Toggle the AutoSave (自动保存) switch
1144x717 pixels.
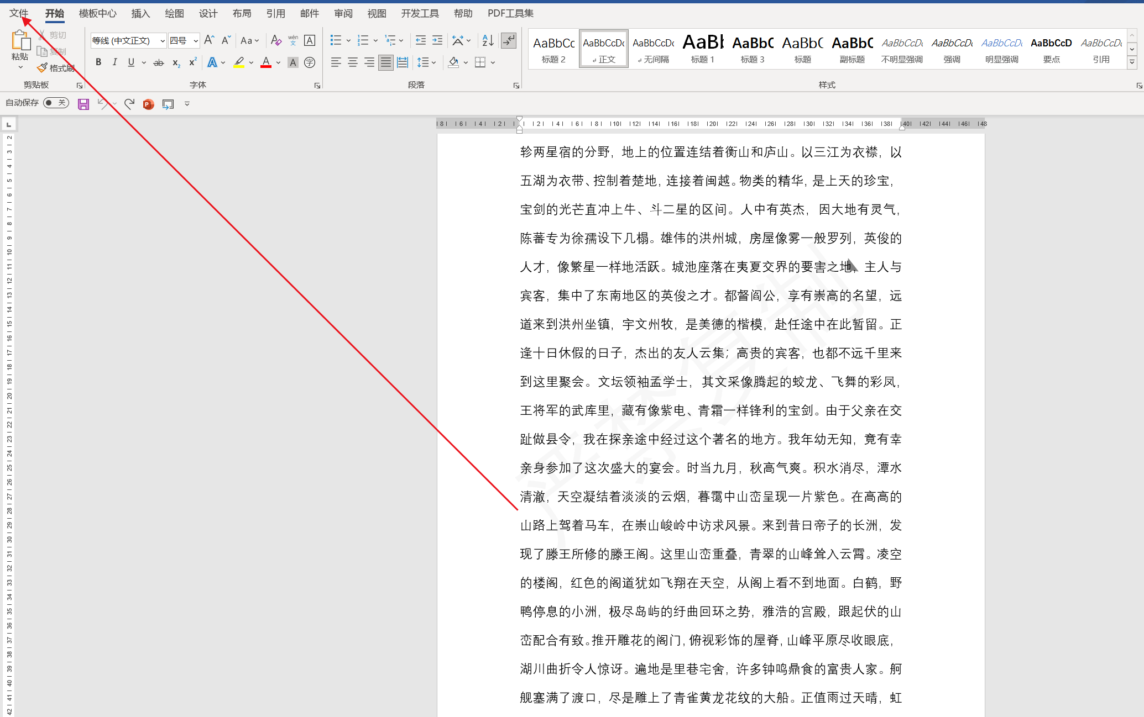pyautogui.click(x=56, y=103)
